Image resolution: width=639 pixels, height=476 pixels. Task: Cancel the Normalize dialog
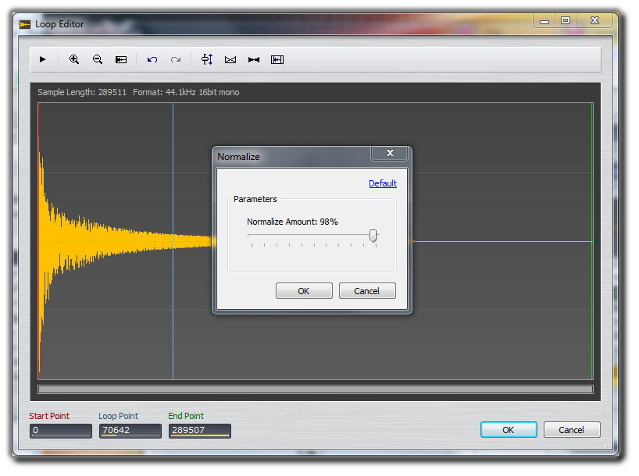367,291
